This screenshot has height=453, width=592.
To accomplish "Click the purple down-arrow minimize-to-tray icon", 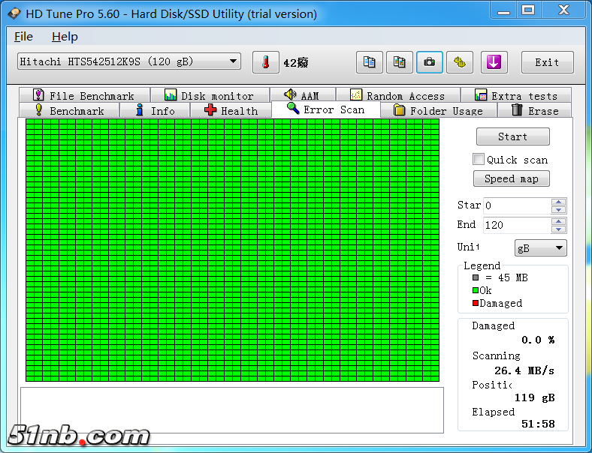I will [x=494, y=62].
